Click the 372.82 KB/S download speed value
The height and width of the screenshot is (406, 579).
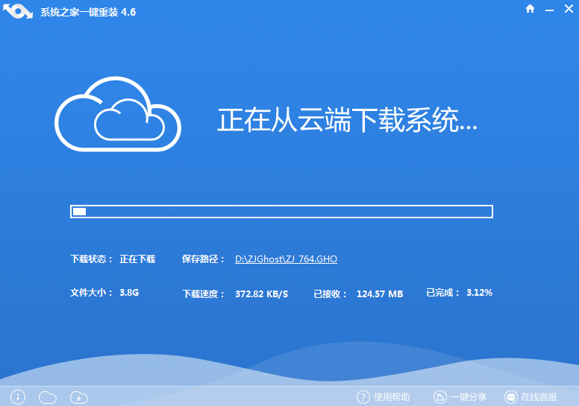261,294
